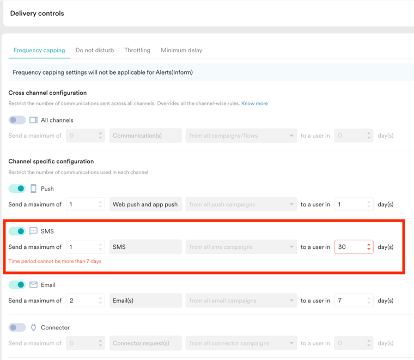Enable the Connector toggle
This screenshot has width=414, height=360.
pyautogui.click(x=17, y=327)
